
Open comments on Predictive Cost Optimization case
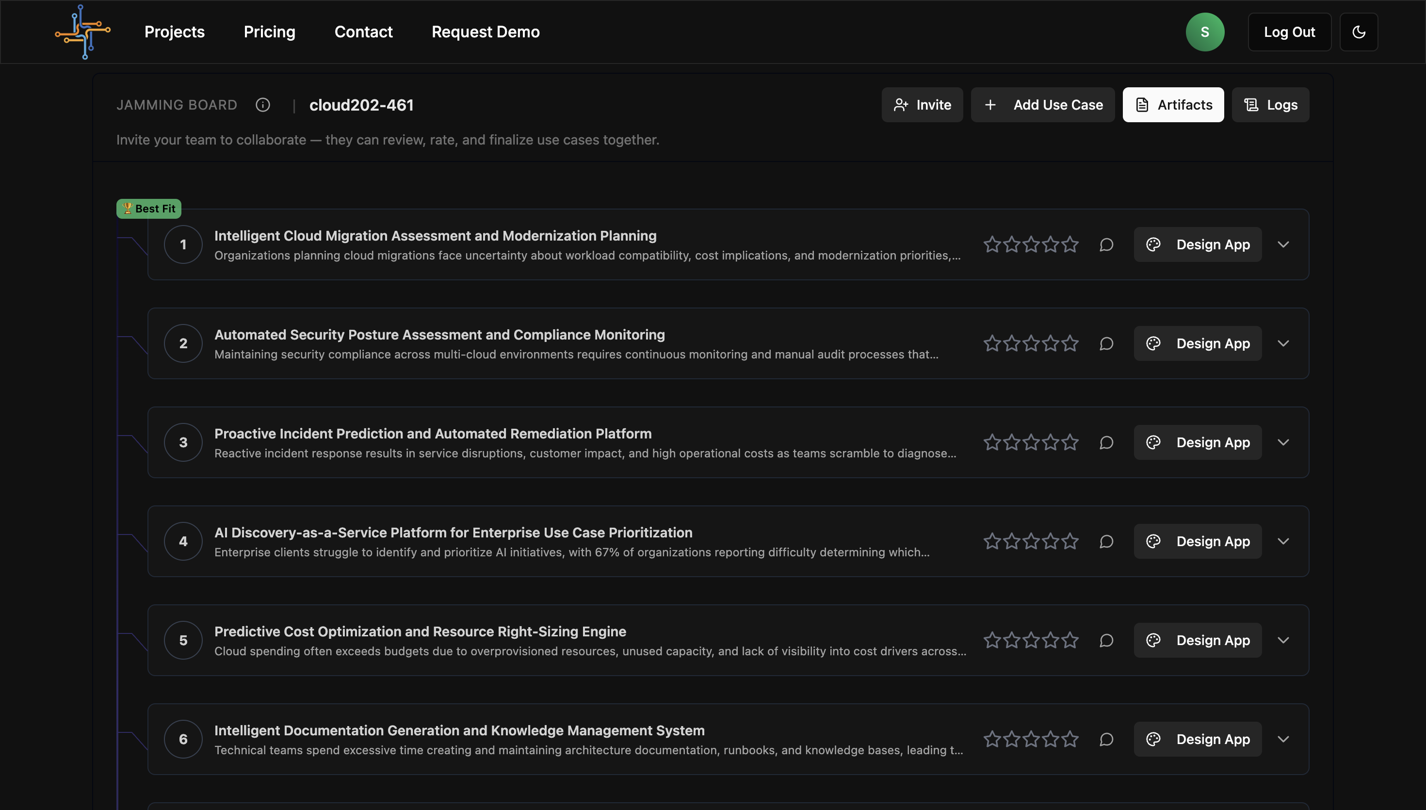(1106, 640)
